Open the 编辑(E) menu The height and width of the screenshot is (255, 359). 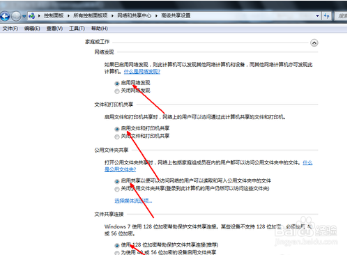[x=32, y=29]
